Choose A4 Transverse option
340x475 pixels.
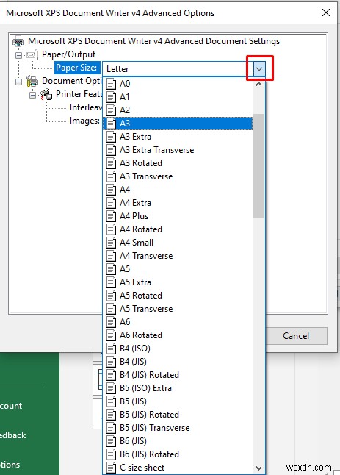pos(178,256)
